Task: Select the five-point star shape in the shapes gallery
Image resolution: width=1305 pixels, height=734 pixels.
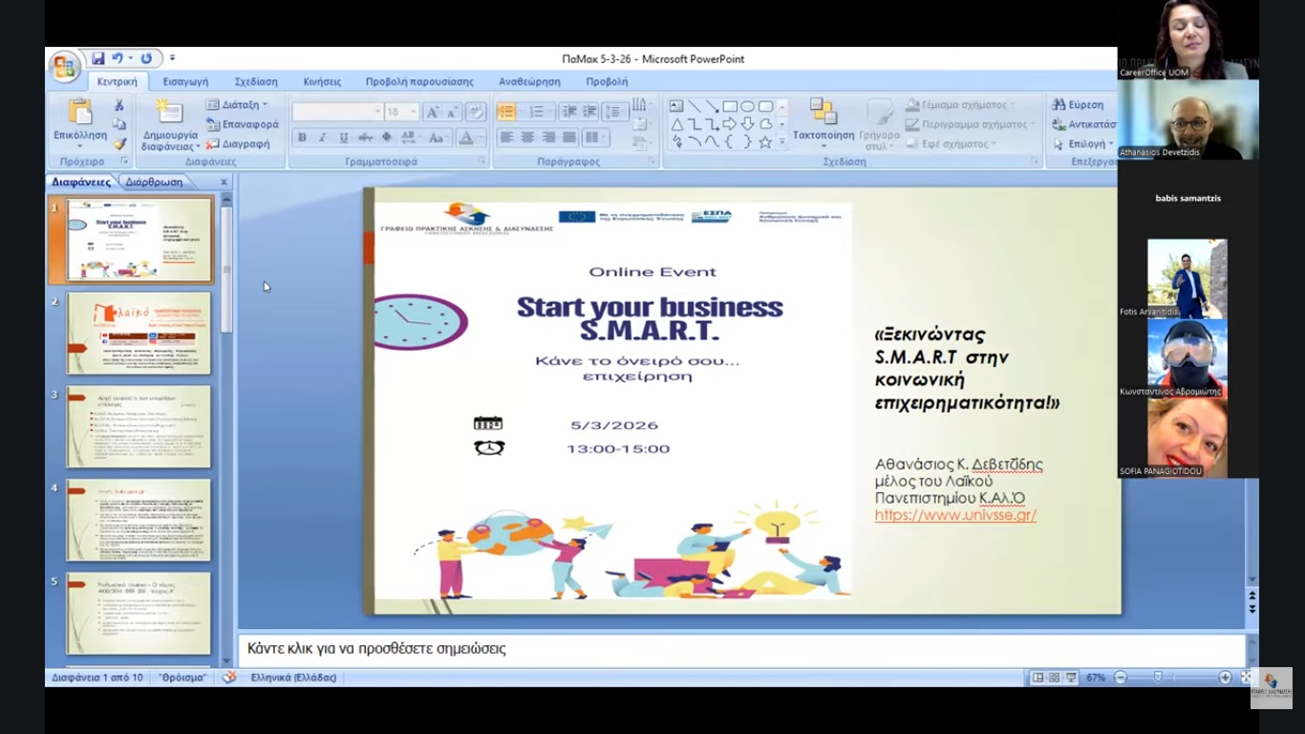Action: (x=764, y=142)
